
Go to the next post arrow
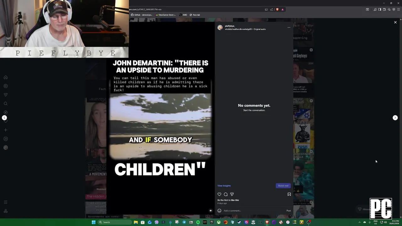coord(395,118)
